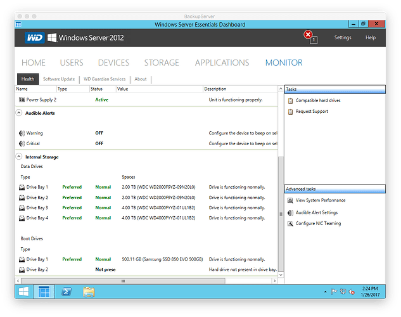Viewport: 401px width, 317px height.
Task: Click the Tasks panel header
Action: (334, 89)
